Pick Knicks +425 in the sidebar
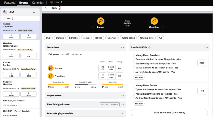213x117 pixels. (11, 75)
